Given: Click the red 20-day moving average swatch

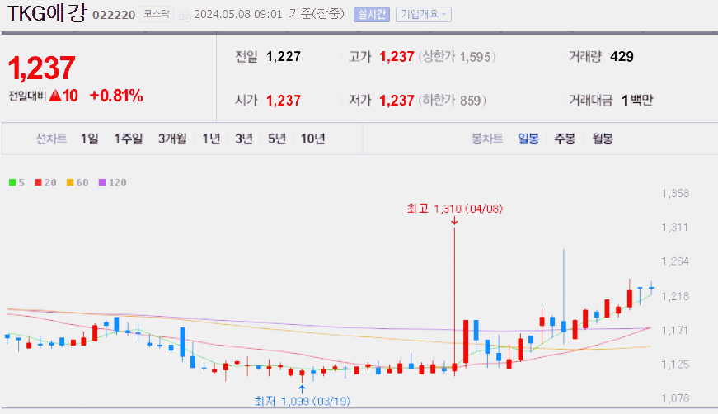Looking at the screenshot, I should click(38, 182).
